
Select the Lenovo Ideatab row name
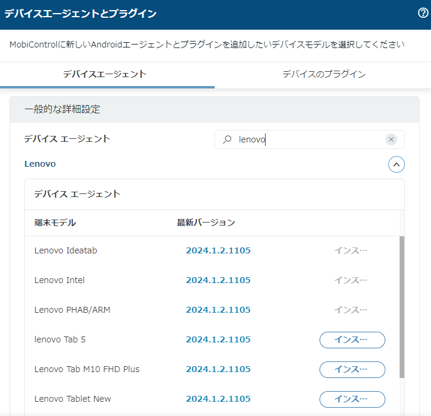[x=66, y=250]
